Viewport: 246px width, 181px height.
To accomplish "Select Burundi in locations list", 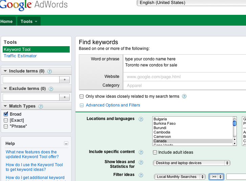I will tap(193, 128).
